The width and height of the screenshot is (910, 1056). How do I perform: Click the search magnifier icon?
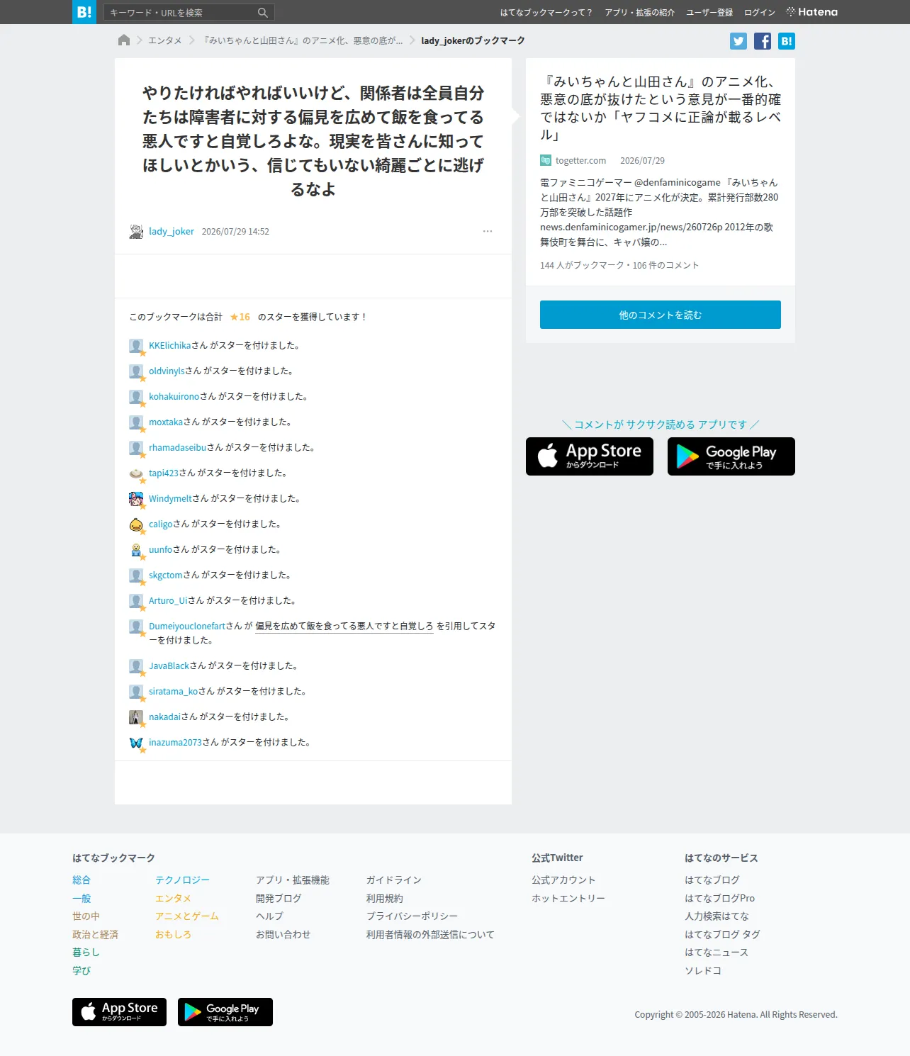[x=262, y=13]
